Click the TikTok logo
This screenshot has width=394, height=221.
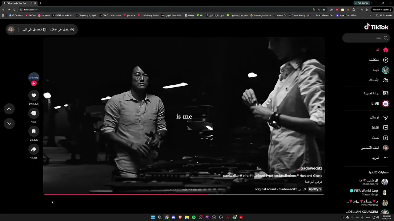(376, 27)
